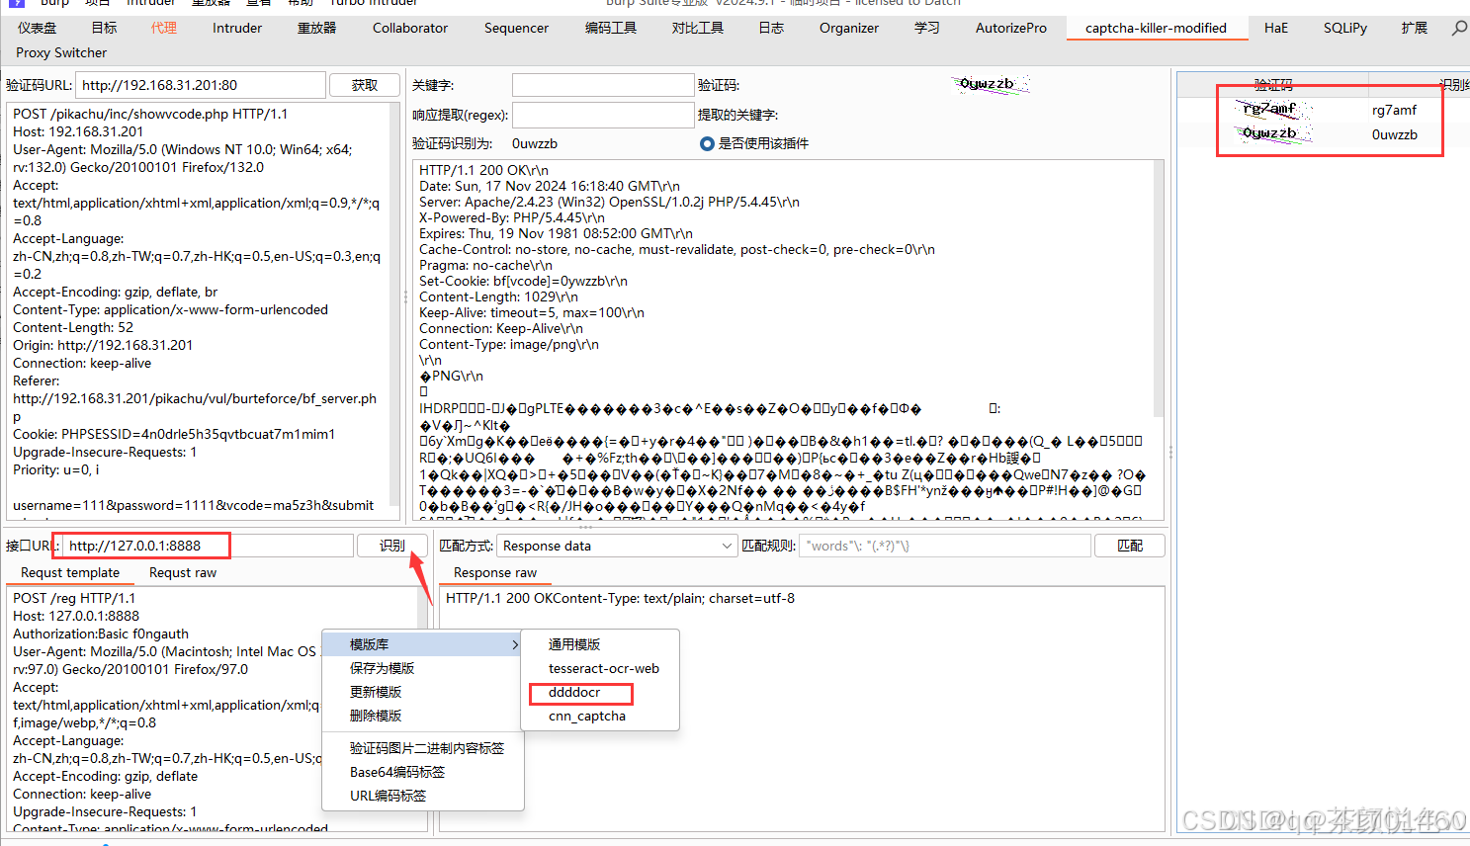Switch to the Intruder tab
1470x846 pixels.
point(237,28)
